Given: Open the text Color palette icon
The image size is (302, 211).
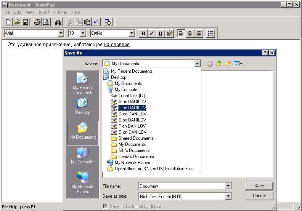Looking at the screenshot, I should pos(169,34).
